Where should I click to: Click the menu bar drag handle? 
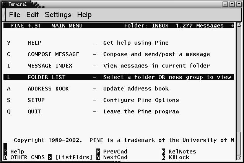coord(4,15)
